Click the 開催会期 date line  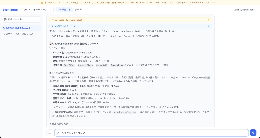(x=76, y=57)
